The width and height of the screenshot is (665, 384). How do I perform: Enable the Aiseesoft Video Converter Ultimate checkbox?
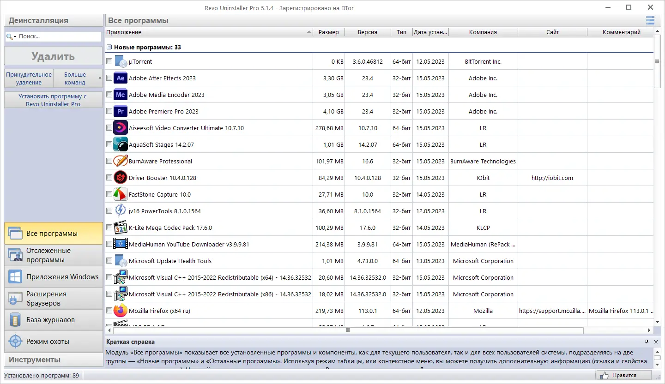[109, 128]
